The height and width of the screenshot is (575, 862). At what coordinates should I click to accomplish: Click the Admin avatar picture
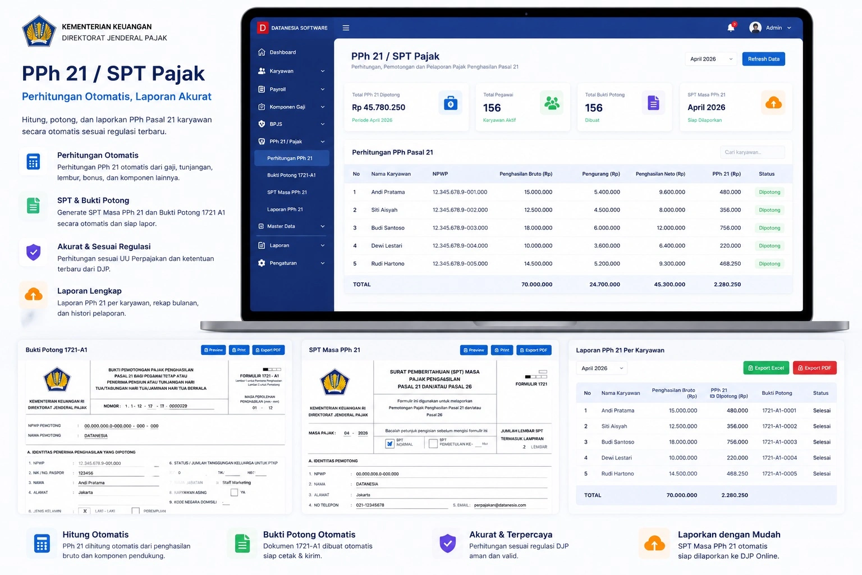[755, 28]
